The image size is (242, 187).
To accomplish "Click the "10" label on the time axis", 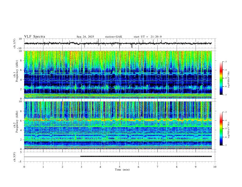I will [215, 167].
